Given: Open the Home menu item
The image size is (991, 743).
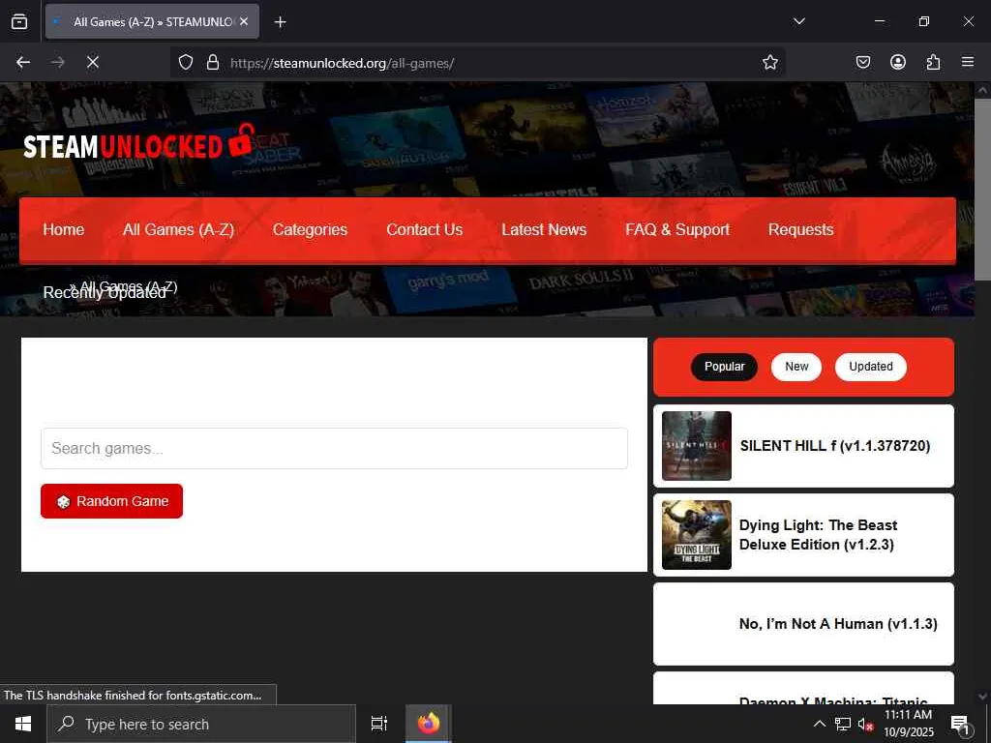Looking at the screenshot, I should tap(63, 229).
